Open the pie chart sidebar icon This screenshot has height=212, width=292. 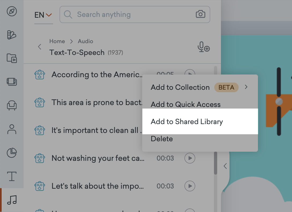tap(12, 153)
